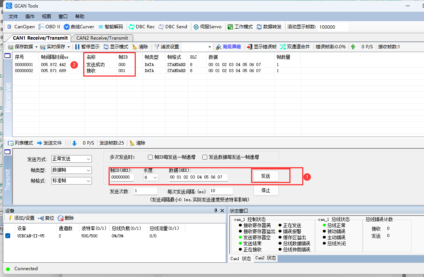Open the 帧格式 dropdown
The height and width of the screenshot is (277, 424).
point(71,181)
